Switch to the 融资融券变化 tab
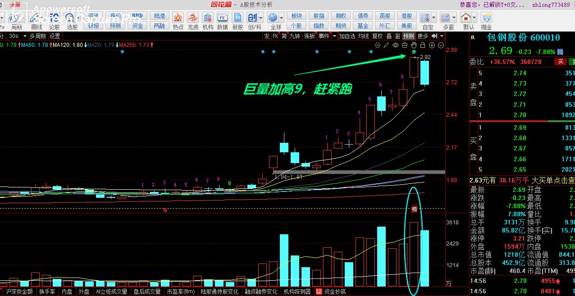Image resolution: width=575 pixels, height=296 pixels. [261, 291]
